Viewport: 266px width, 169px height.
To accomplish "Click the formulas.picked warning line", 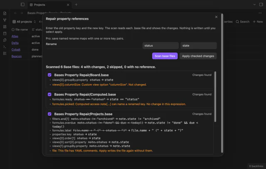I will (119, 104).
